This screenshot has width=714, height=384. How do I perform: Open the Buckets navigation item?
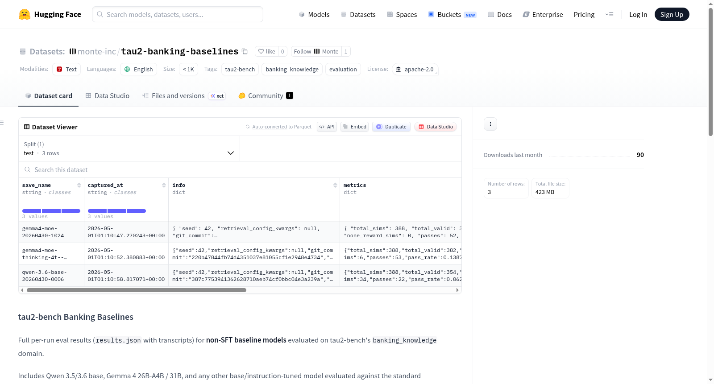(452, 14)
